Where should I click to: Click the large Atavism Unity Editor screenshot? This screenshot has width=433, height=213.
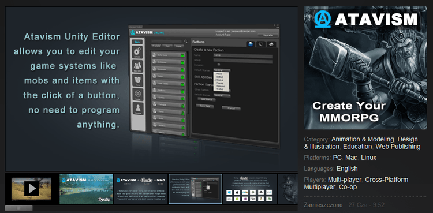coord(151,89)
